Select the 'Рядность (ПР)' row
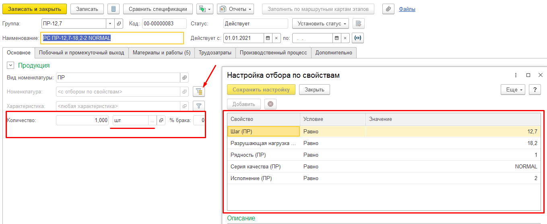Screen dimensions: 547x224 [x=384, y=155]
